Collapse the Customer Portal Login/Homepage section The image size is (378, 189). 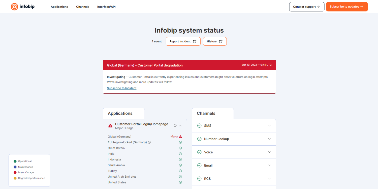(x=180, y=125)
